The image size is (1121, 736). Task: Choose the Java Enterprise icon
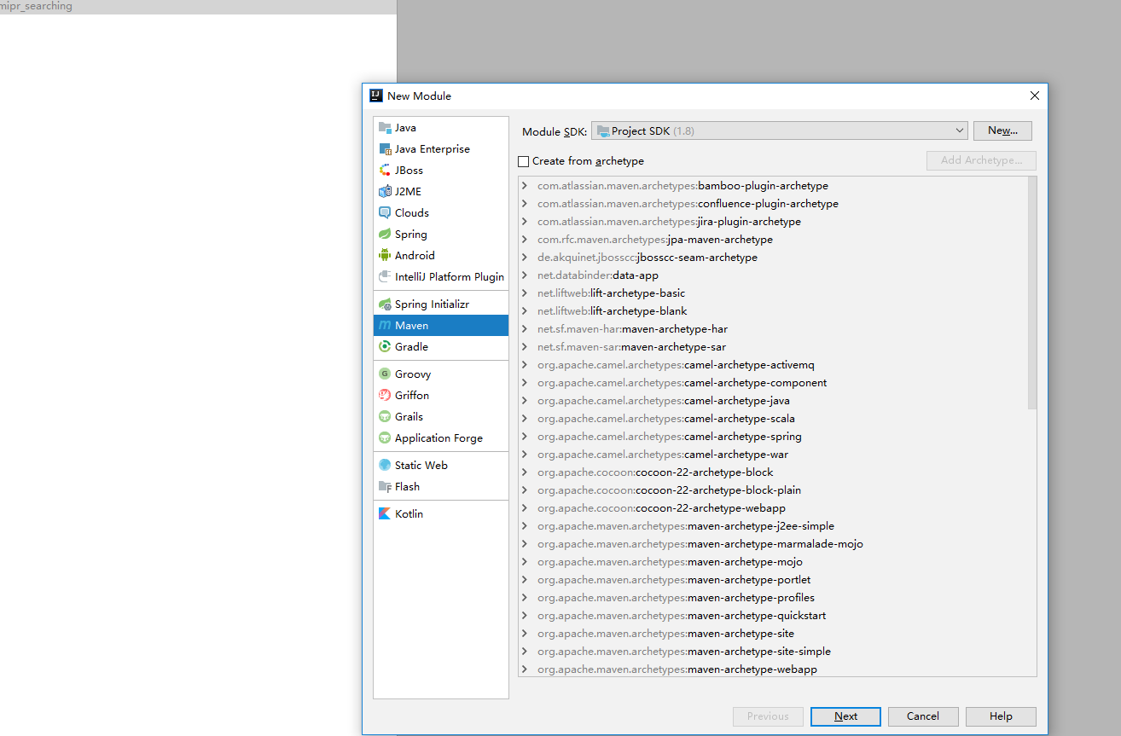(385, 149)
